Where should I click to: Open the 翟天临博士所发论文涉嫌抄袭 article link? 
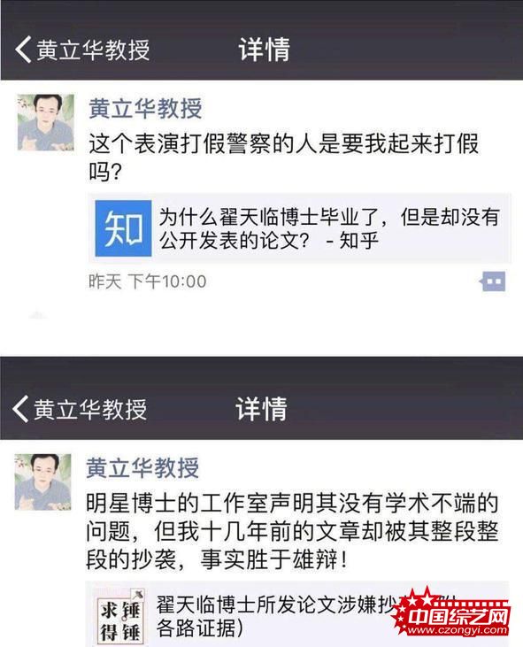(x=297, y=616)
